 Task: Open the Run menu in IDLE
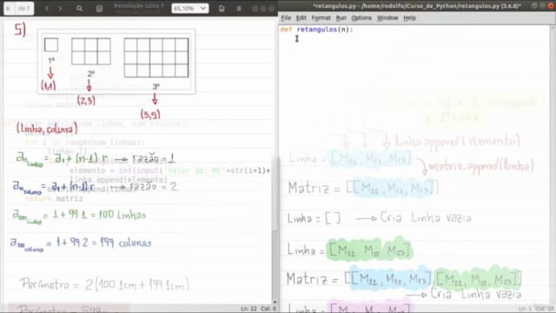[341, 17]
